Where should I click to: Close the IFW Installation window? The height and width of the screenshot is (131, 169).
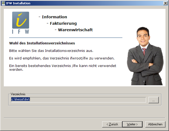pos(165,3)
